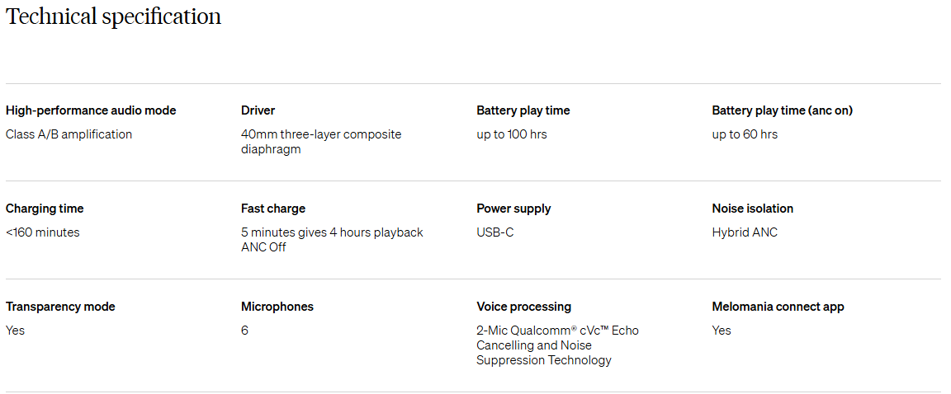The width and height of the screenshot is (951, 394).
Task: Click the Battery play time label
Action: pyautogui.click(x=523, y=110)
